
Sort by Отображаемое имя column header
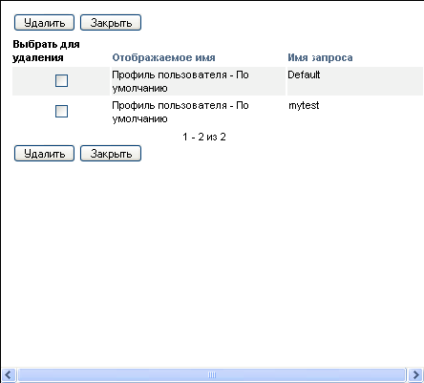(x=163, y=57)
